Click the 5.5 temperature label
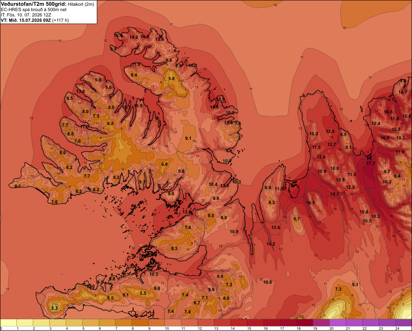This screenshot has width=412, height=331. click(143, 293)
